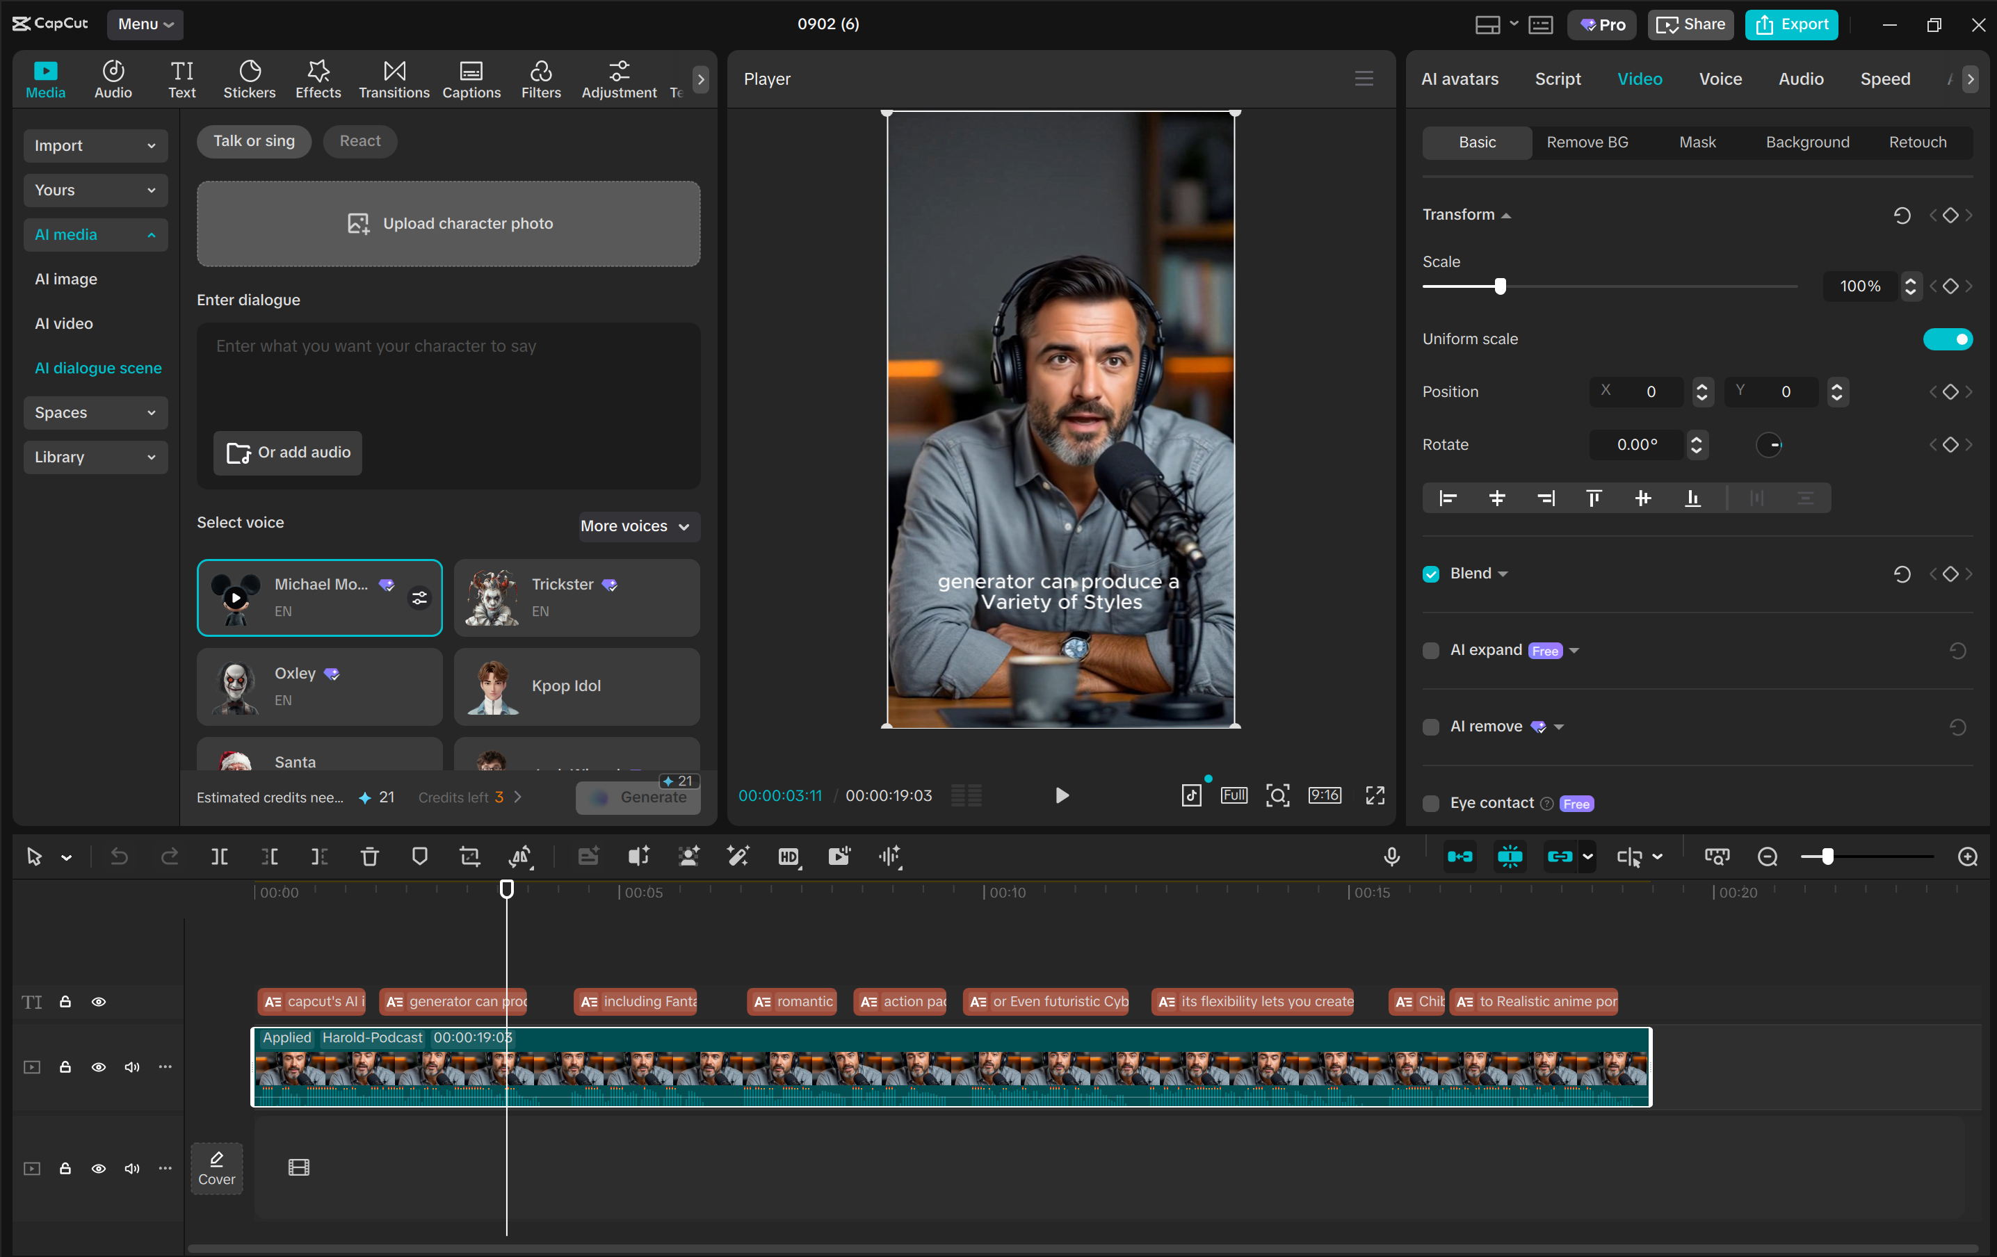Expand the Blend options
This screenshot has height=1257, width=1997.
click(x=1503, y=574)
